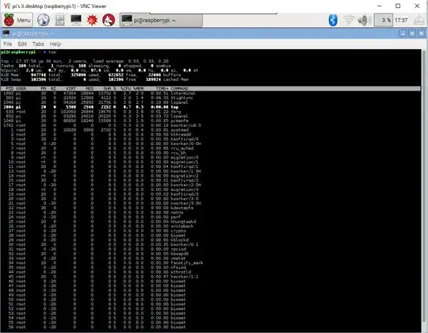
Task: Click the VNC Viewer logo in title bar
Action: (x=7, y=6)
